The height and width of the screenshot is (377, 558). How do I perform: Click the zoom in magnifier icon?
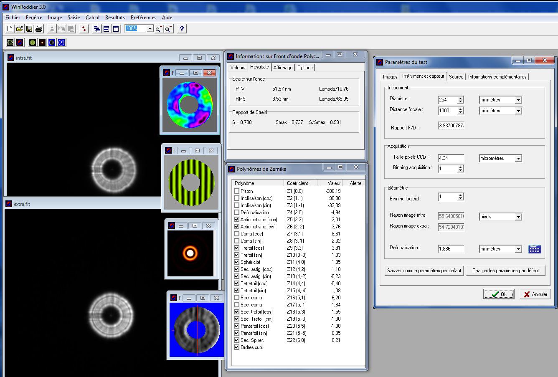[x=159, y=29]
